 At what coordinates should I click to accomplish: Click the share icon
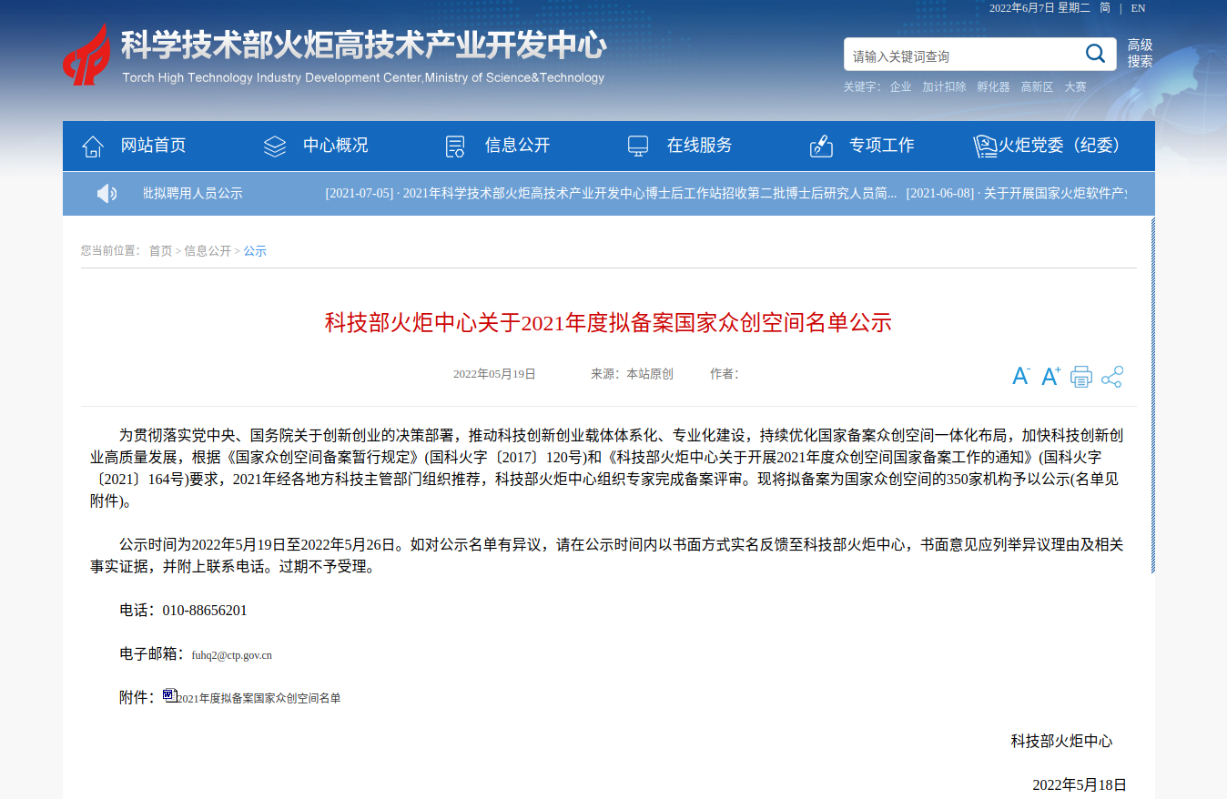[1111, 377]
